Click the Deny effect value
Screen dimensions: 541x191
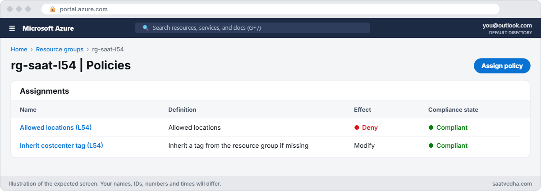366,127
